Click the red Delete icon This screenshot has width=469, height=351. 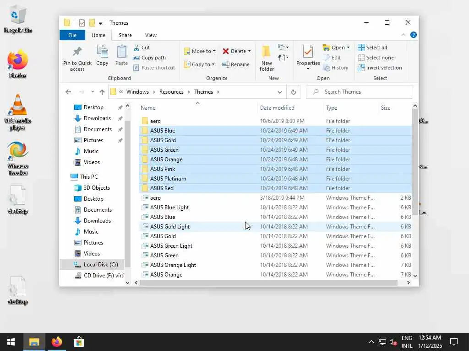coord(225,51)
